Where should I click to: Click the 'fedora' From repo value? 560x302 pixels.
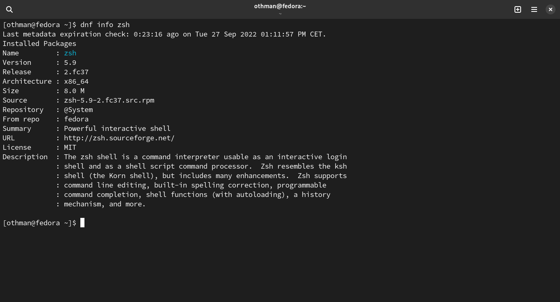[x=76, y=119]
